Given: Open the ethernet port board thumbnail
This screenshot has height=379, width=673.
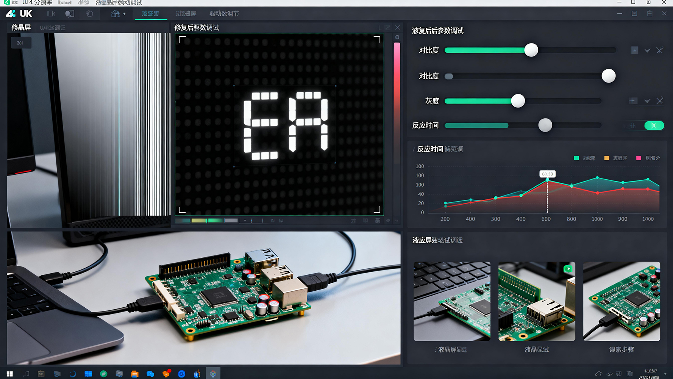Looking at the screenshot, I should point(537,301).
